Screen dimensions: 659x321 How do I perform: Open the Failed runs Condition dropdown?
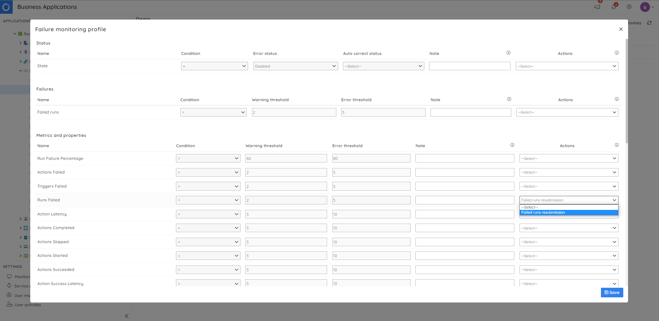pyautogui.click(x=213, y=112)
